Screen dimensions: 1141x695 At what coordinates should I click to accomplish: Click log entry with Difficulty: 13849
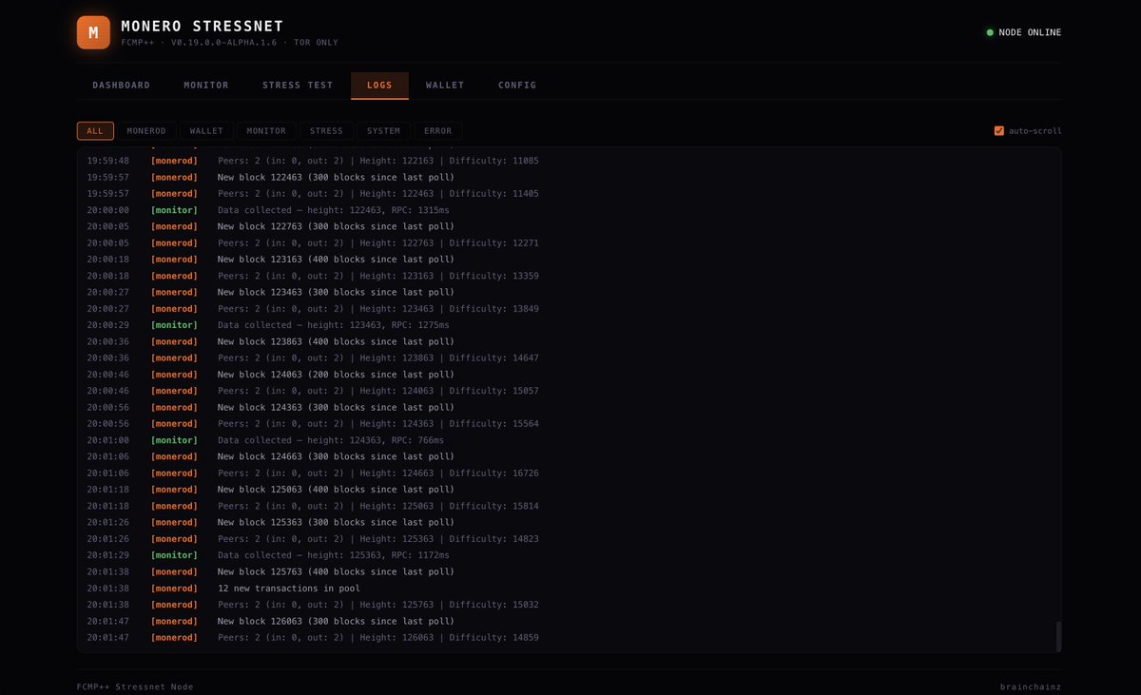point(378,309)
